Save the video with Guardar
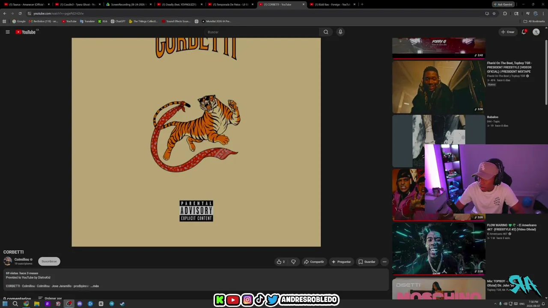Image resolution: width=548 pixels, height=308 pixels. pyautogui.click(x=367, y=262)
